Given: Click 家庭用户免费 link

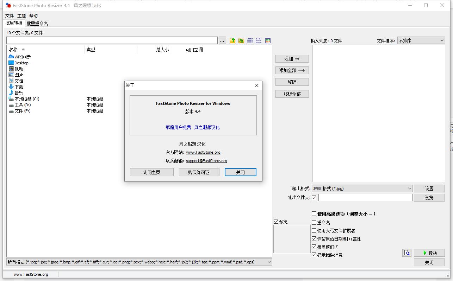Looking at the screenshot, I should tap(178, 127).
